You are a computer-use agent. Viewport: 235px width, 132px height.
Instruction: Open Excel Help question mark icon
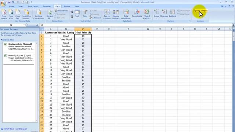tap(222, 6)
